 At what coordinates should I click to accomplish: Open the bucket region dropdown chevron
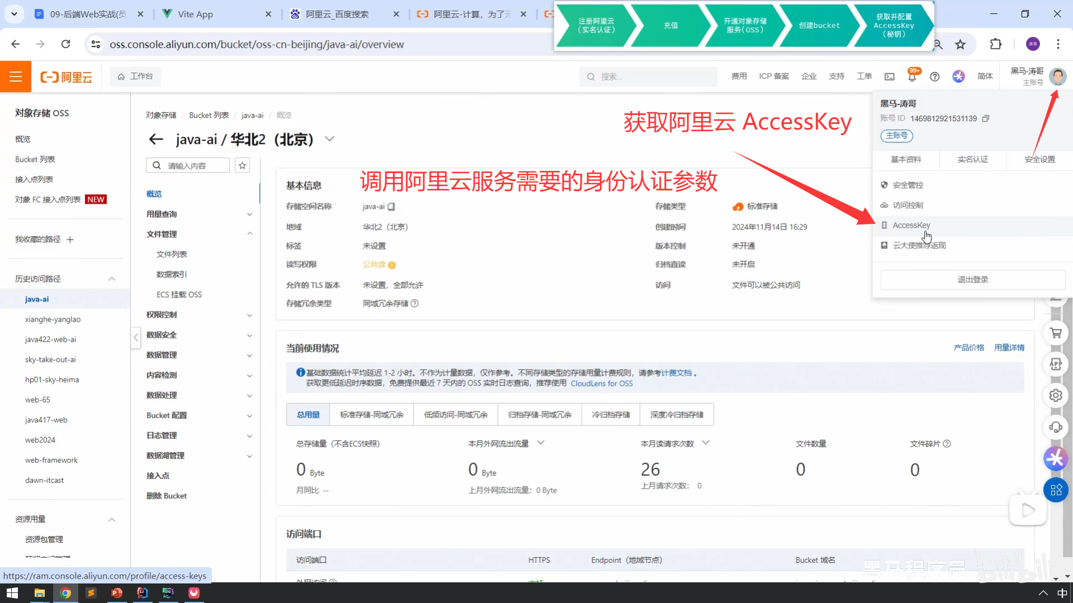coord(330,139)
